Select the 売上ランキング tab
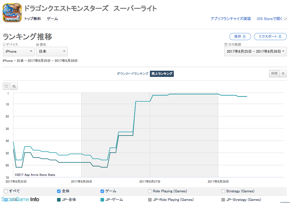Viewport: 290px width, 203px height. 162,74
